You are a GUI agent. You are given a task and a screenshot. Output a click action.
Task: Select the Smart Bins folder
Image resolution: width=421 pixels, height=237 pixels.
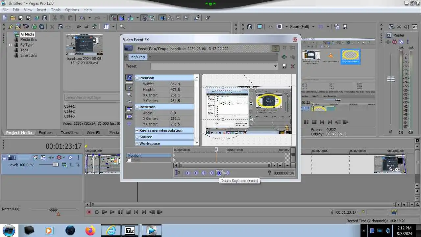(x=28, y=55)
